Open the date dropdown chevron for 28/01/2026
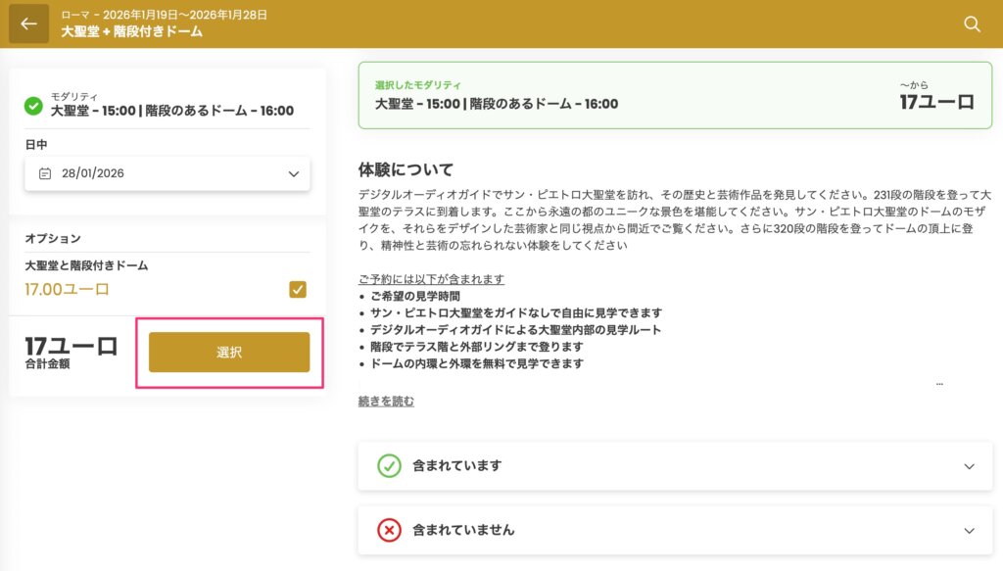The width and height of the screenshot is (1003, 571). click(293, 174)
